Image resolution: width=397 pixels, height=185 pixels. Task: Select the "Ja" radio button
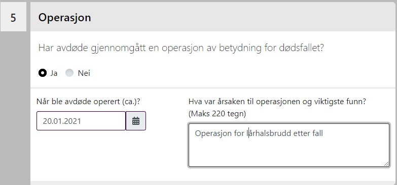(43, 73)
